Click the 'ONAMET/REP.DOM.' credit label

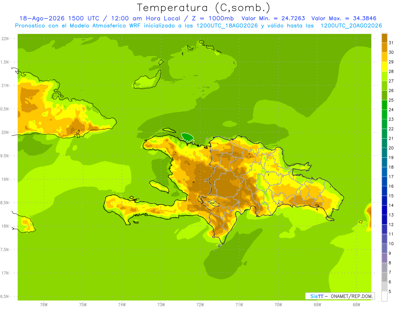click(352, 296)
